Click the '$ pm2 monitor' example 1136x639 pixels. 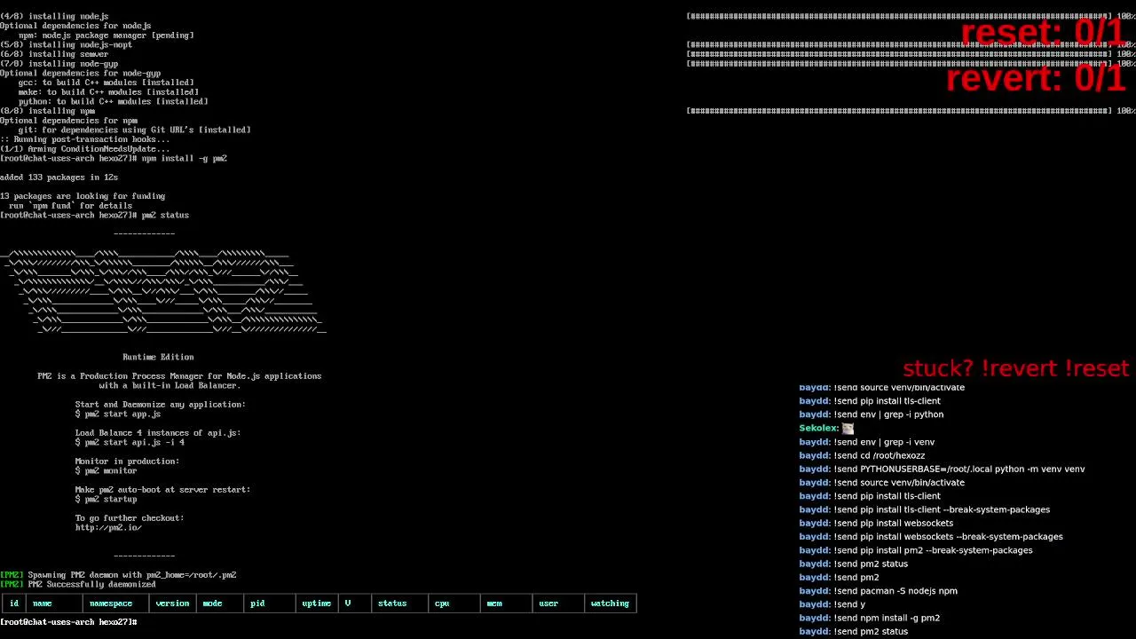click(106, 471)
